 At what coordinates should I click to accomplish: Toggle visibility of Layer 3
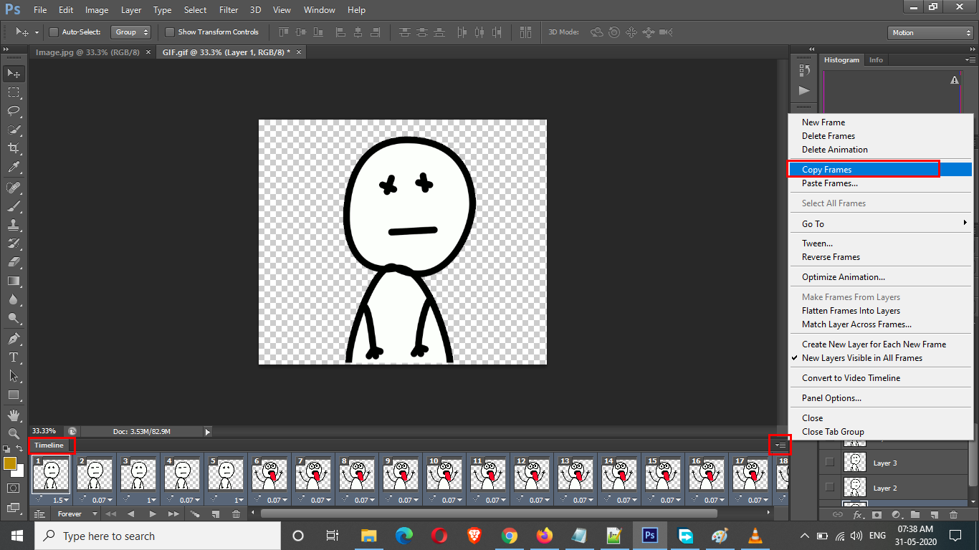(x=830, y=463)
